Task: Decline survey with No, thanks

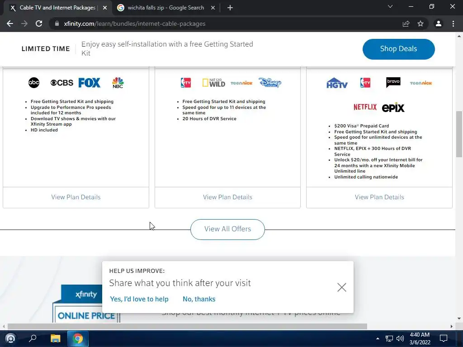Action: 199,299
